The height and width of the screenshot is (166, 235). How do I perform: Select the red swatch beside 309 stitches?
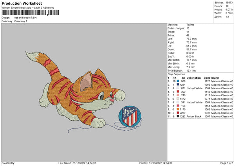[x=178, y=92]
